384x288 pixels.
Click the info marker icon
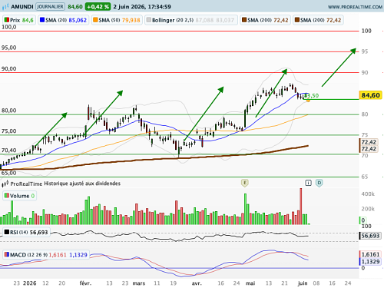[308, 183]
